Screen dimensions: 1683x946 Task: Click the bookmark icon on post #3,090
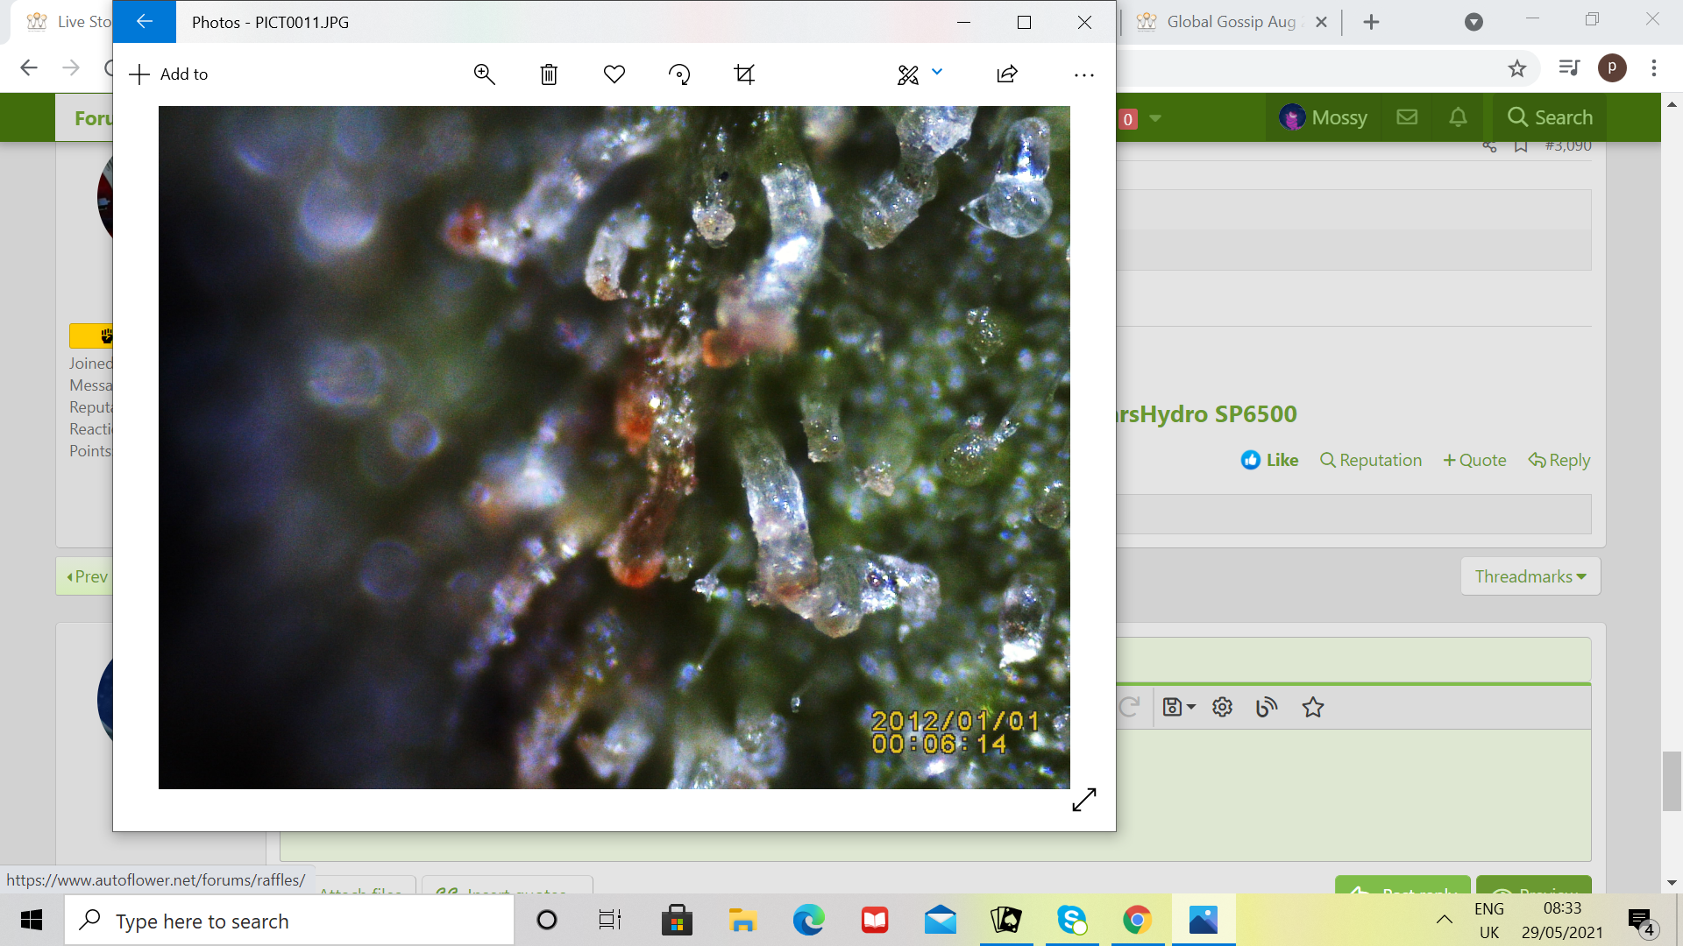[1521, 146]
